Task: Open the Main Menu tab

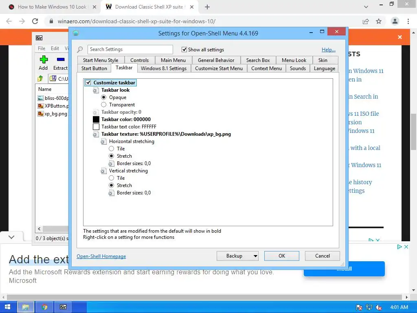Action: click(173, 60)
